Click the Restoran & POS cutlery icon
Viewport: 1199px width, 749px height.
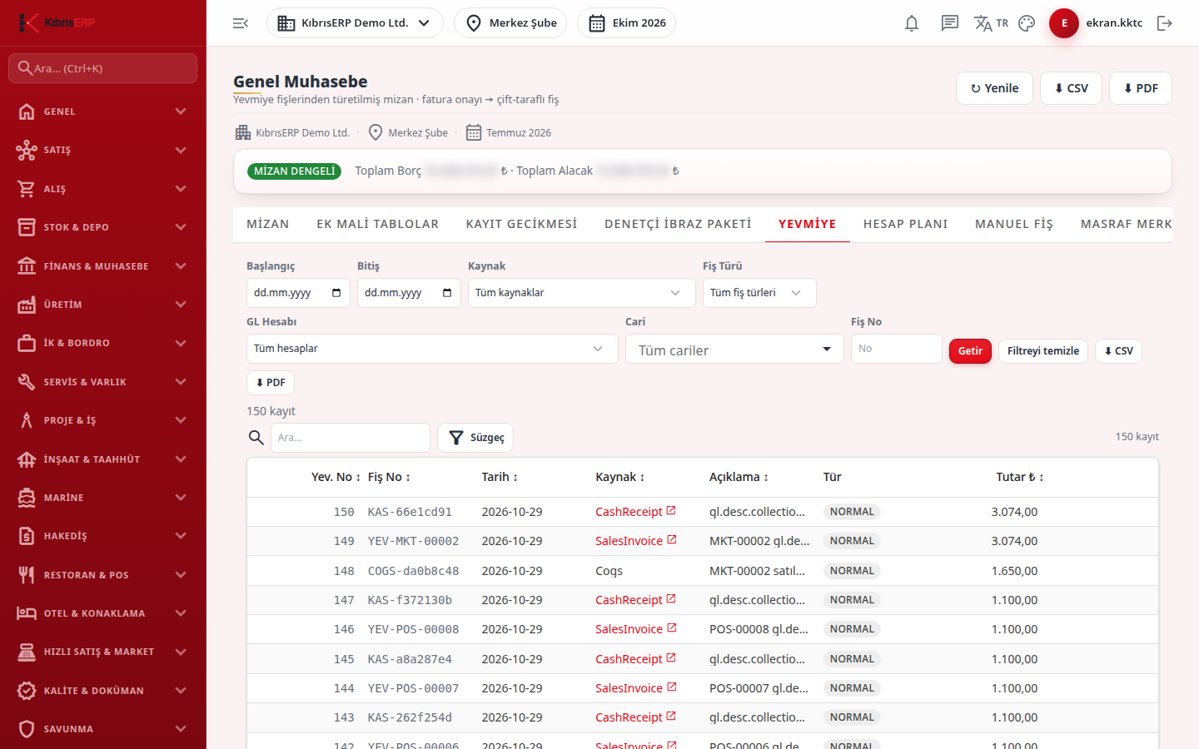pos(27,575)
